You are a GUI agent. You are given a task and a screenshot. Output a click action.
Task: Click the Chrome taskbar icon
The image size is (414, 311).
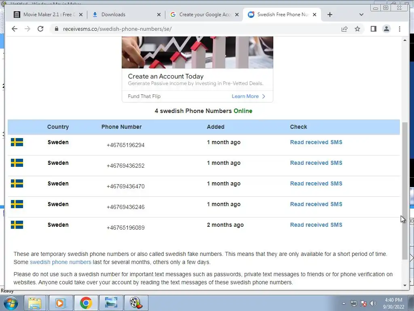[86, 303]
